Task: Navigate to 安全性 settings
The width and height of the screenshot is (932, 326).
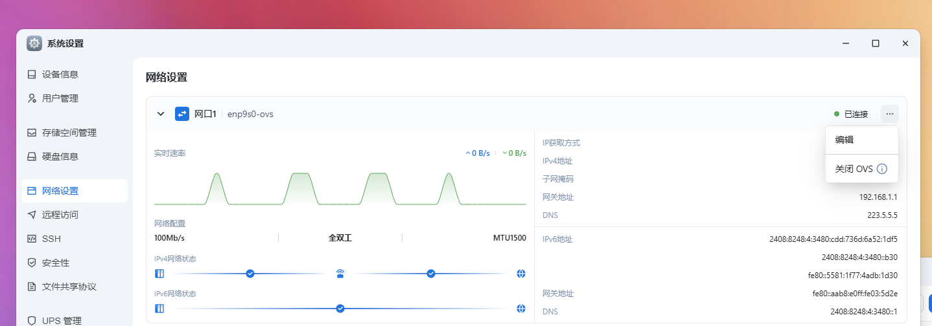Action: click(x=56, y=263)
